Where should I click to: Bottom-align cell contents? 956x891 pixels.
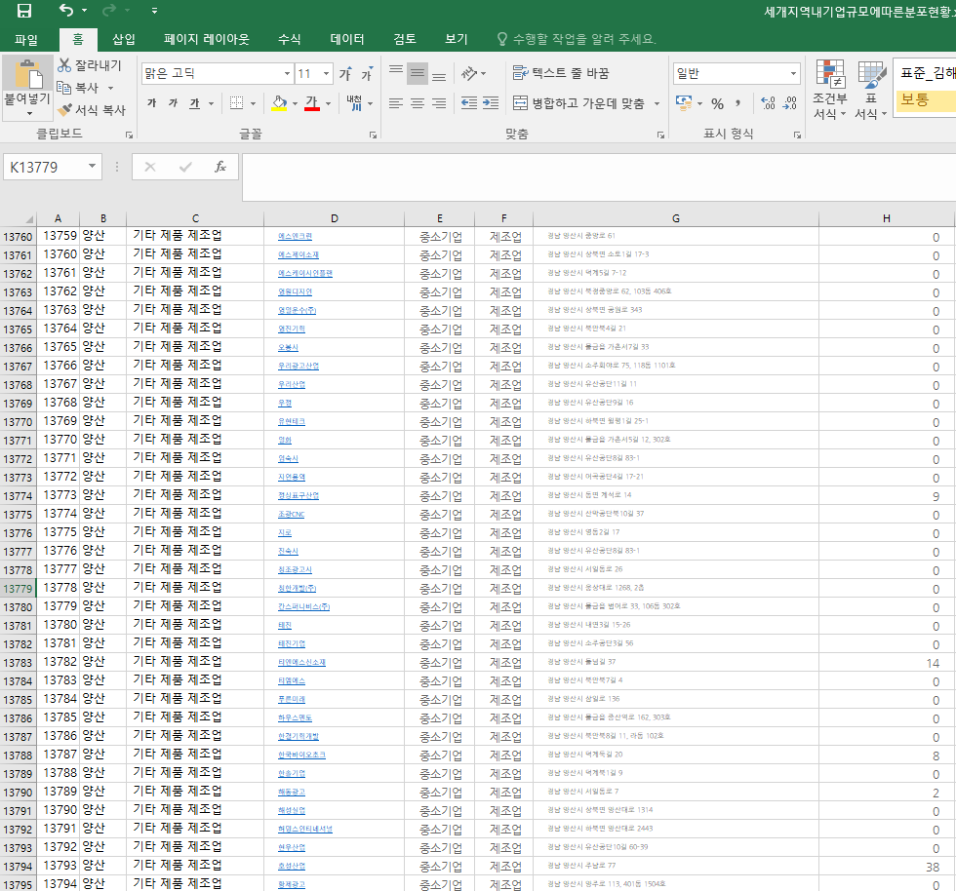[439, 74]
